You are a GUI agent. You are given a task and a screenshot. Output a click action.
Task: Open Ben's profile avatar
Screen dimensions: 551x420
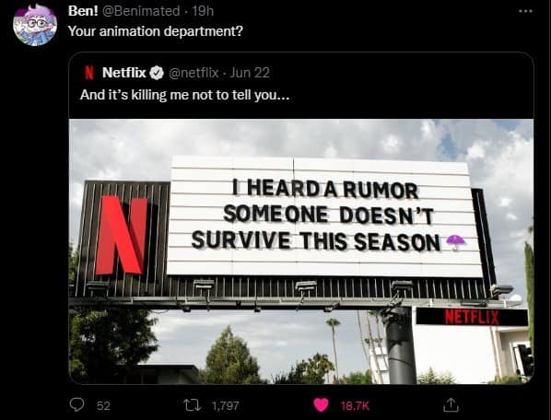click(x=35, y=24)
